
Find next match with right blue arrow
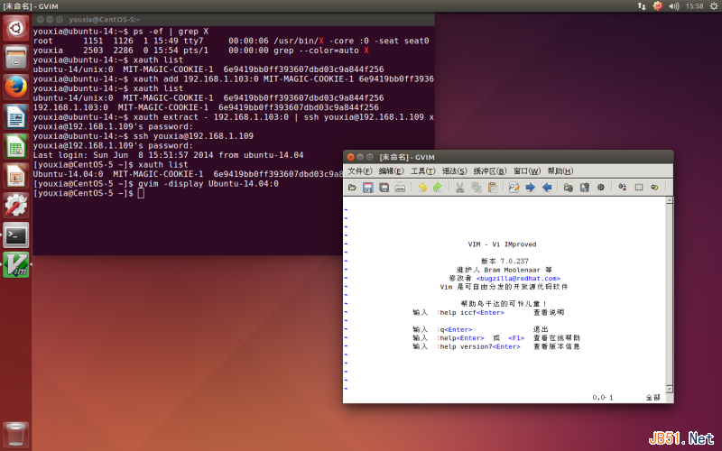tap(531, 188)
